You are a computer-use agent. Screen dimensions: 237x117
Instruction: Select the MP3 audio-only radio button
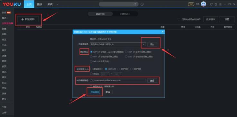coord(91,61)
